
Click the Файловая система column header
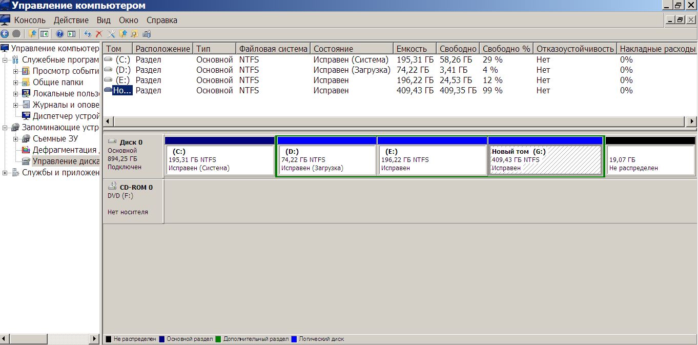point(273,49)
